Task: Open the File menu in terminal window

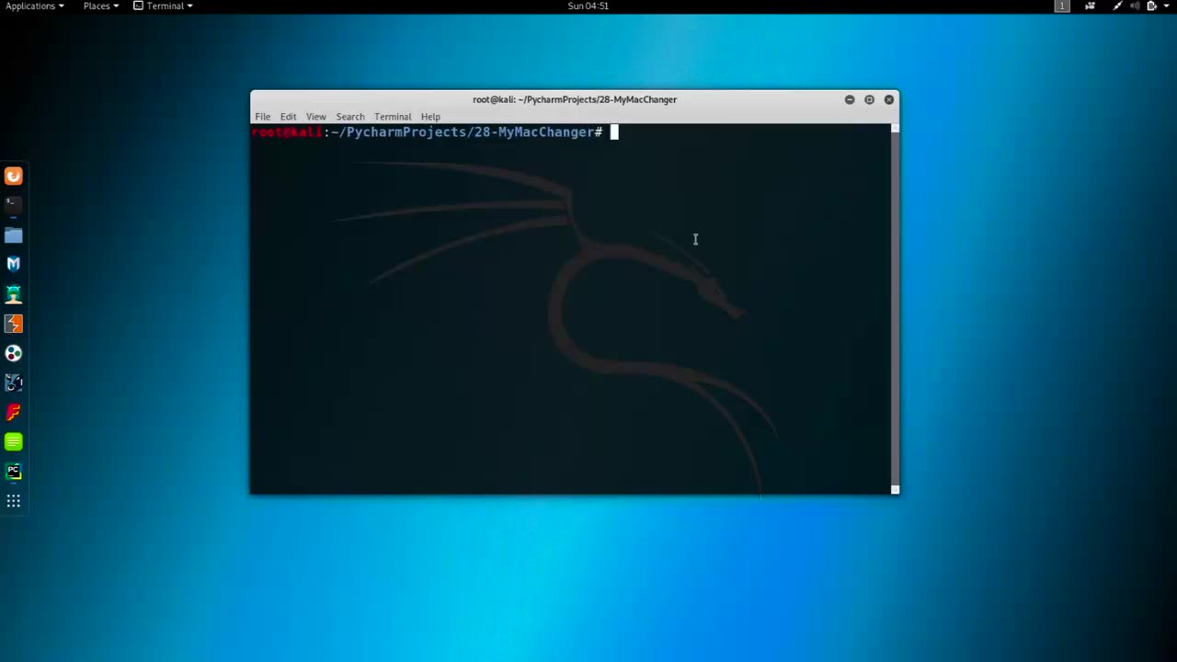Action: [263, 117]
